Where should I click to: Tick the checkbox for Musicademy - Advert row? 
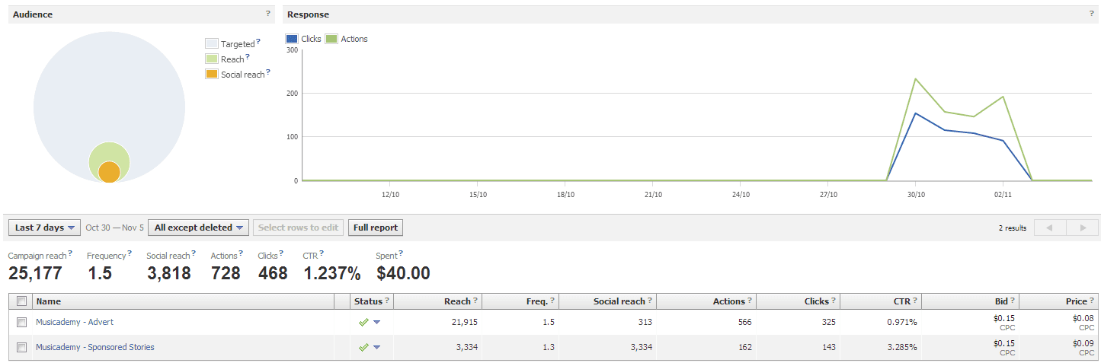[21, 322]
